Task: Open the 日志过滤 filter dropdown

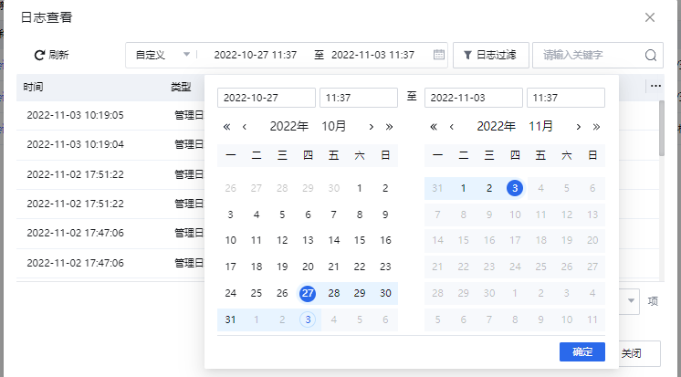Action: (x=491, y=55)
